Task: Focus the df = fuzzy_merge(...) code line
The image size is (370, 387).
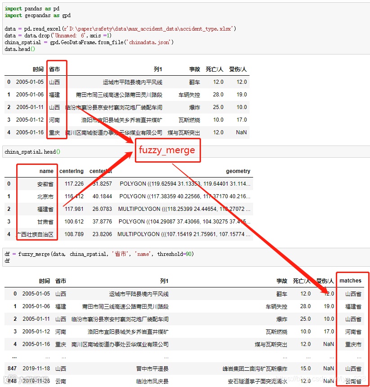Action: pyautogui.click(x=99, y=254)
